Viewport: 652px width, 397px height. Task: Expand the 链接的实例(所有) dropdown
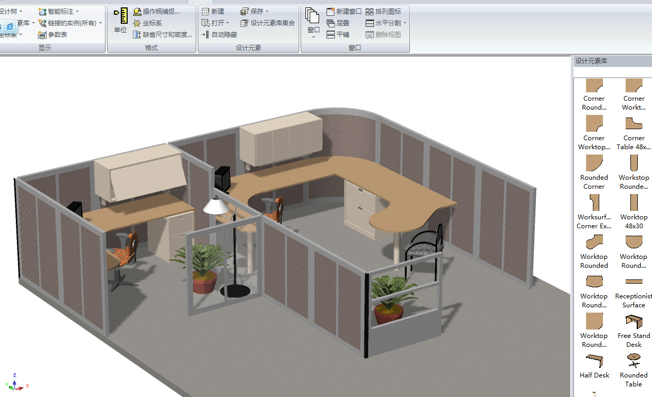[100, 23]
